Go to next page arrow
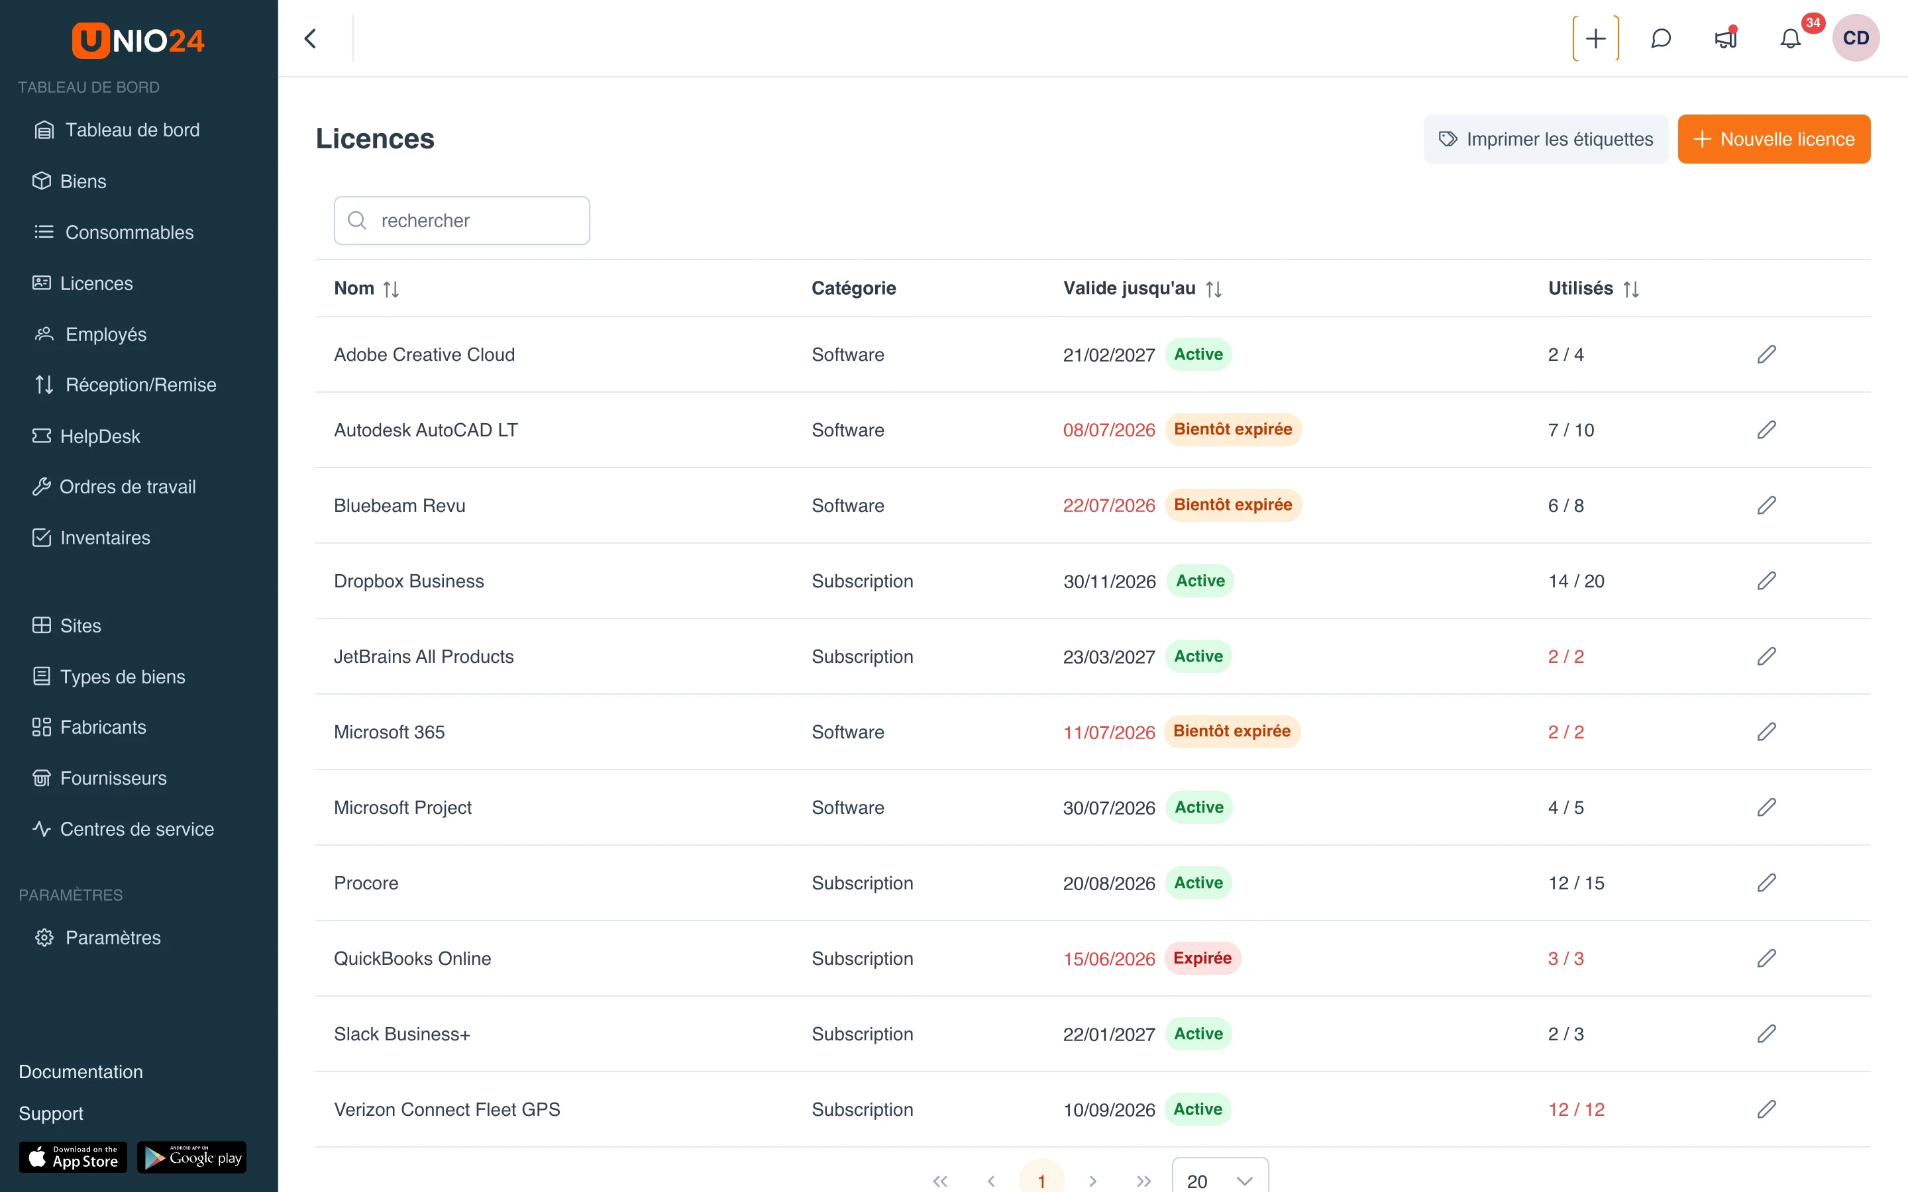The width and height of the screenshot is (1908, 1192). click(1092, 1180)
